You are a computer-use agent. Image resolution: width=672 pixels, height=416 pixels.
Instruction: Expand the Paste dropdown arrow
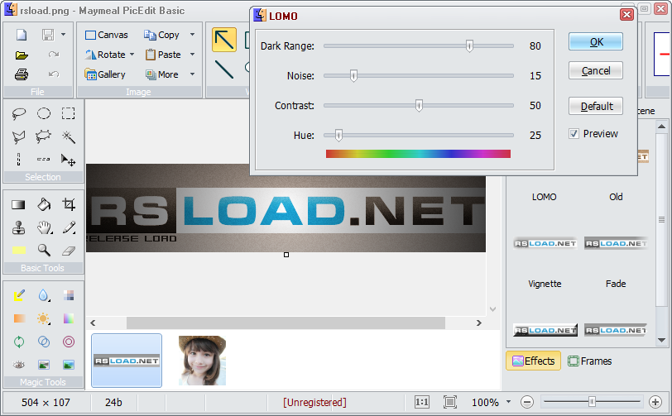(x=193, y=55)
